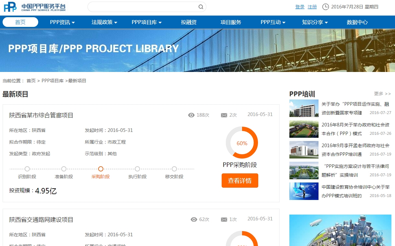Open the 数据中心 menu item
This screenshot has height=246, width=395.
pyautogui.click(x=357, y=22)
